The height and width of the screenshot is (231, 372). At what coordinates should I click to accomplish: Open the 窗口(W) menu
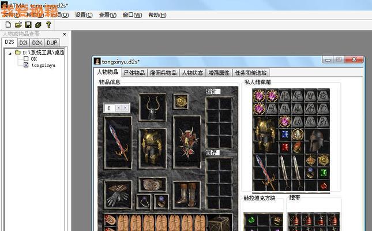(x=133, y=15)
